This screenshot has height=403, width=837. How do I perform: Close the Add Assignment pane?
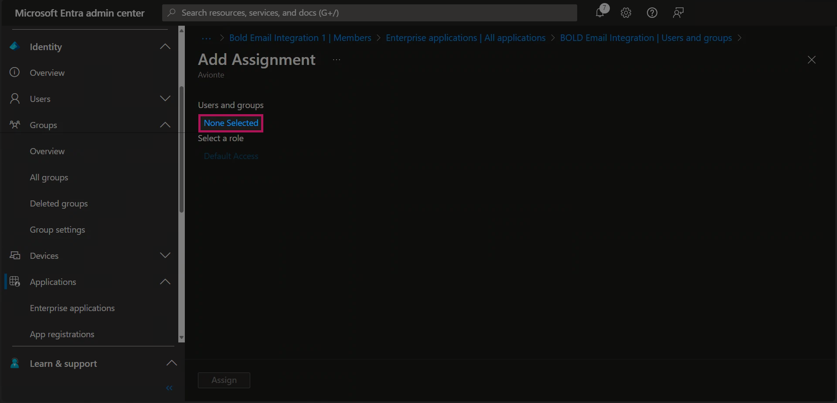(x=811, y=60)
